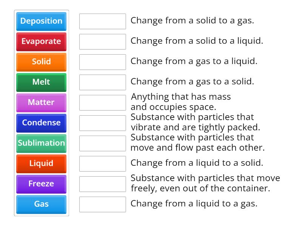The height and width of the screenshot is (226, 302).
Task: Select the Condense word tile
Action: tap(41, 123)
